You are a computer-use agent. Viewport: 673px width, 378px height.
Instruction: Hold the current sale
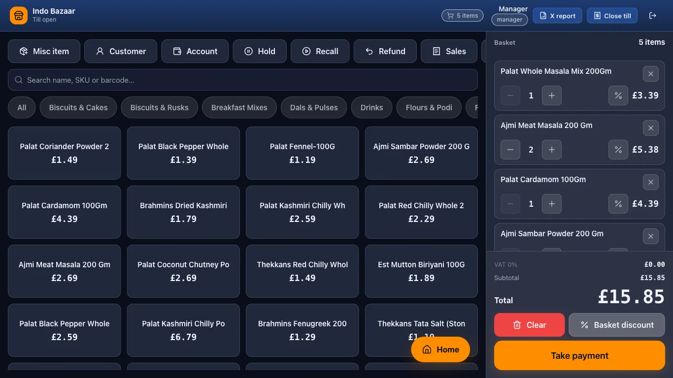coord(260,51)
